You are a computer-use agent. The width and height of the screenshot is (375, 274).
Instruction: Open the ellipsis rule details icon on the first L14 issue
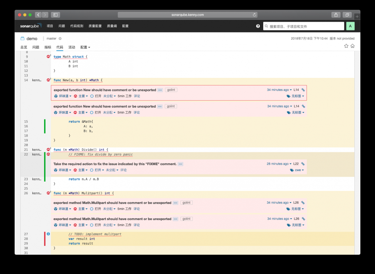click(x=160, y=90)
